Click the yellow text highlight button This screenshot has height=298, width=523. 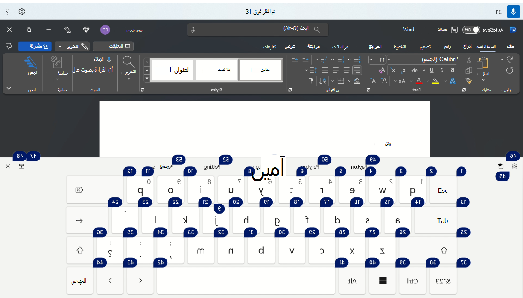coord(435,81)
